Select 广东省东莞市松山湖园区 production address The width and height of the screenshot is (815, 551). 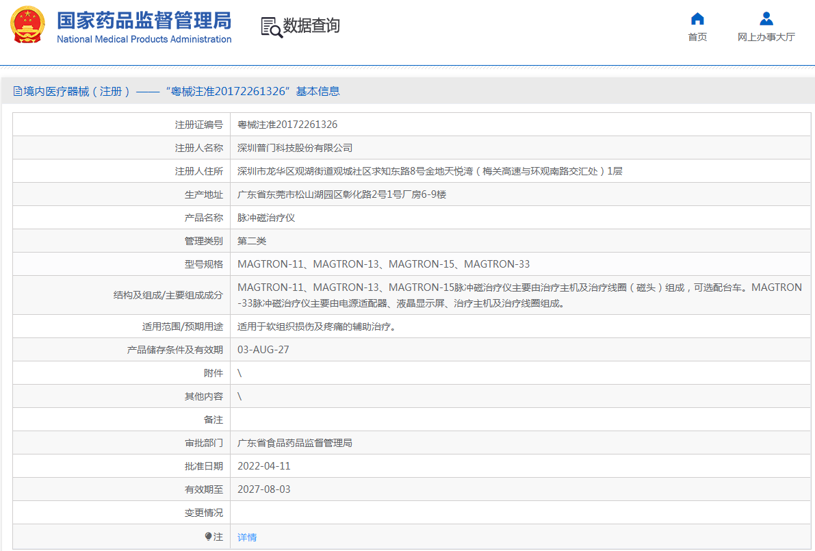[342, 194]
